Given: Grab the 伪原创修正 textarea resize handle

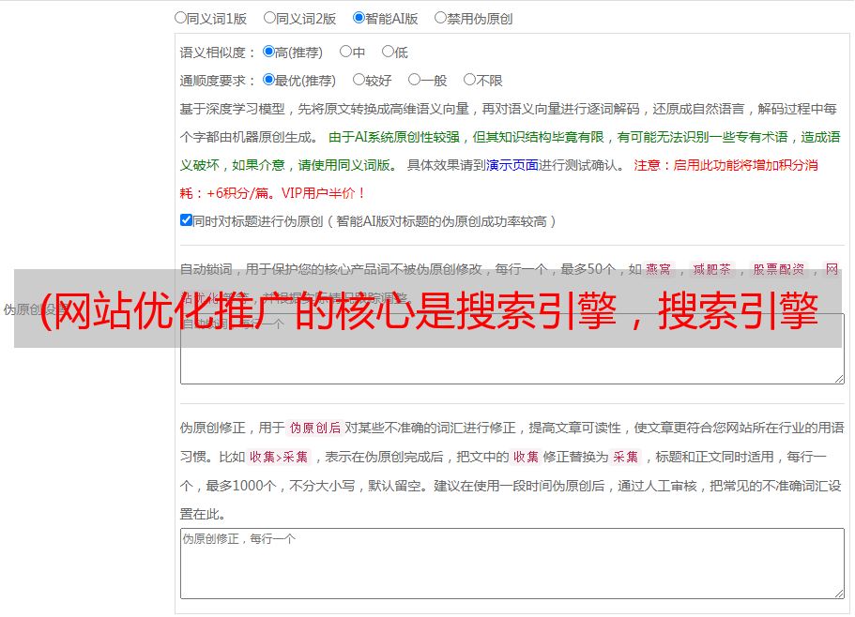Looking at the screenshot, I should pyautogui.click(x=839, y=594).
